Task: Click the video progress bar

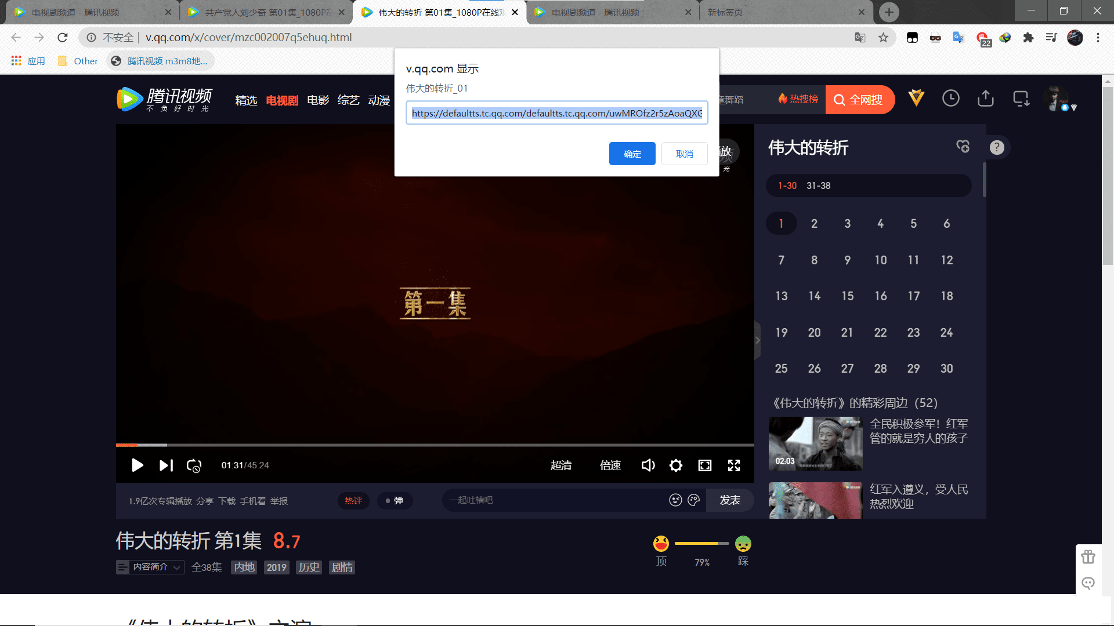Action: click(435, 445)
